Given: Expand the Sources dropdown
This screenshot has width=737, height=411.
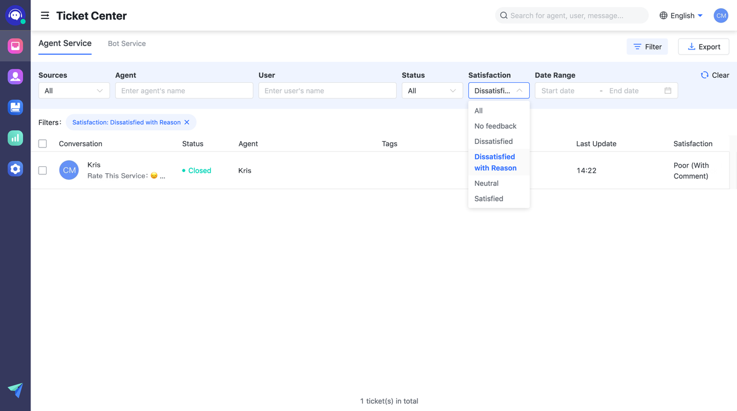Looking at the screenshot, I should tap(74, 91).
